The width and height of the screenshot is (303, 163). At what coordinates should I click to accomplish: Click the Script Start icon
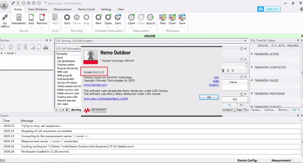pyautogui.click(x=55, y=17)
